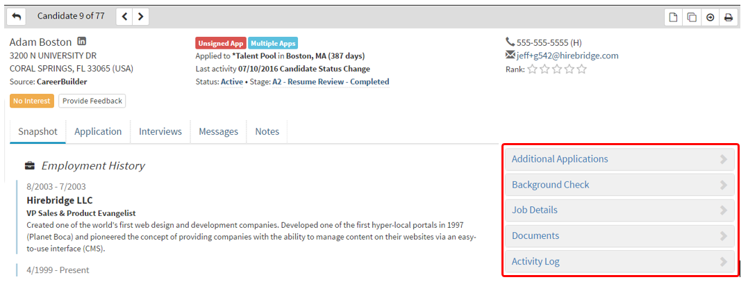Click the Active status link

[x=232, y=82]
